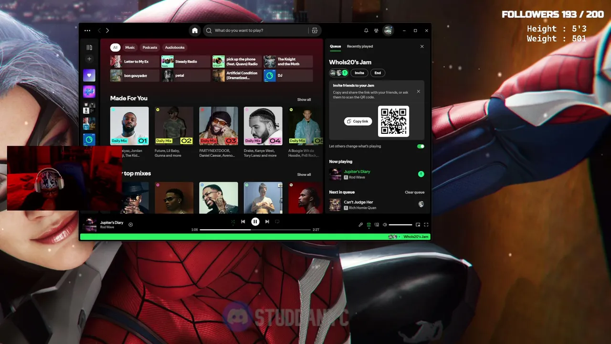Skip to previous track
611x344 pixels.
click(x=243, y=222)
